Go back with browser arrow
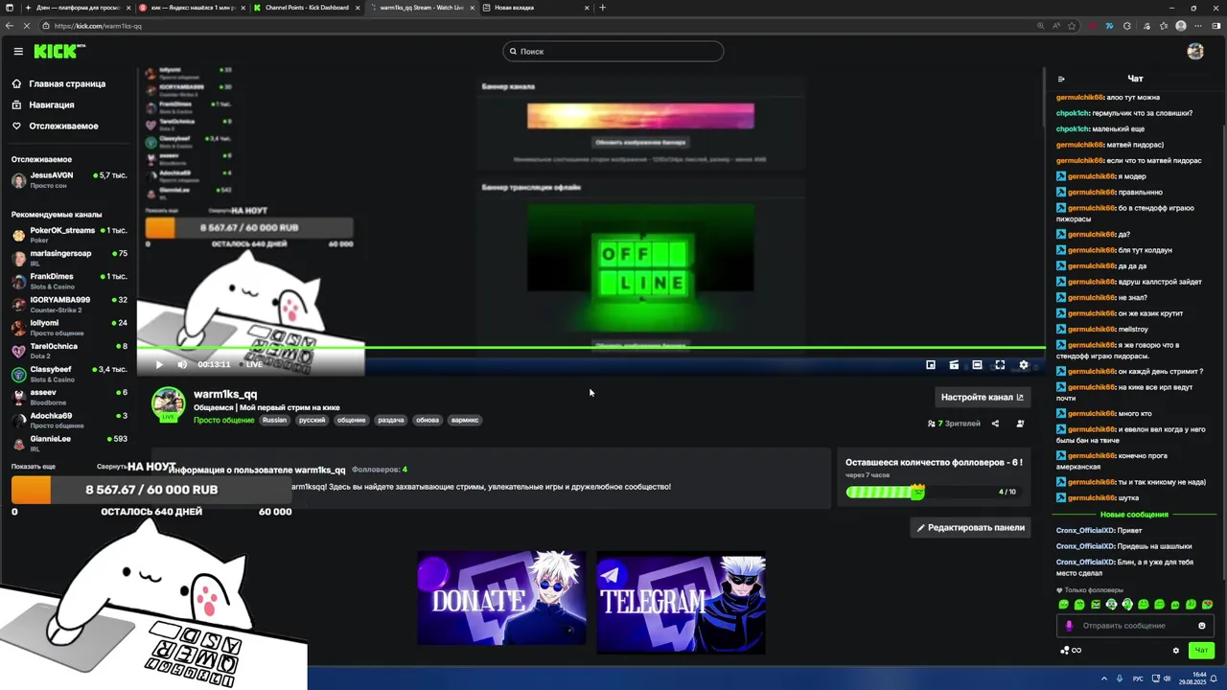The width and height of the screenshot is (1227, 690). coord(10,26)
